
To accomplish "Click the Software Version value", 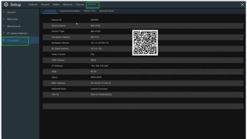I will click(x=100, y=43).
